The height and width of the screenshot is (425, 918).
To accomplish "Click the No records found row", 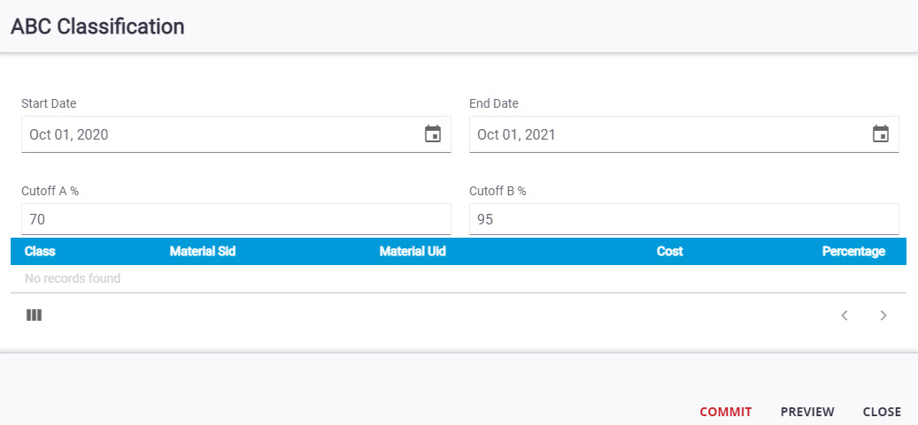I will pos(73,278).
